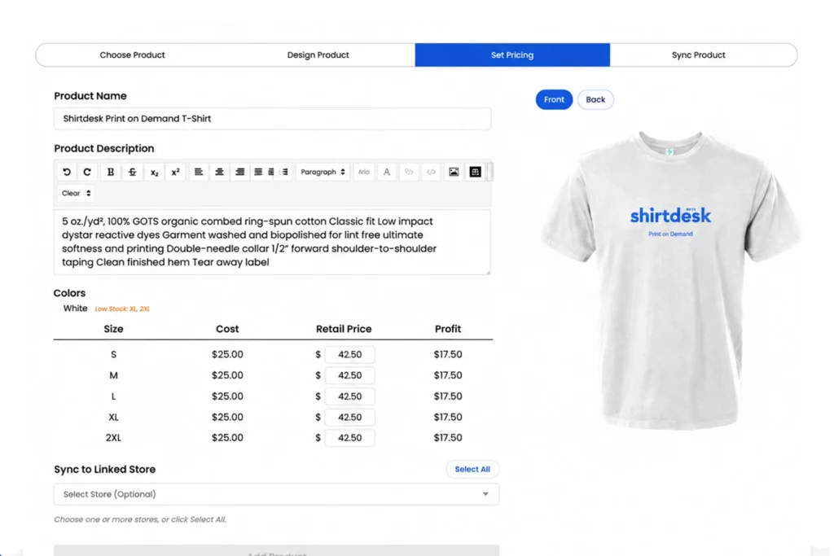
Task: Show the Front view of shirt
Action: (554, 99)
